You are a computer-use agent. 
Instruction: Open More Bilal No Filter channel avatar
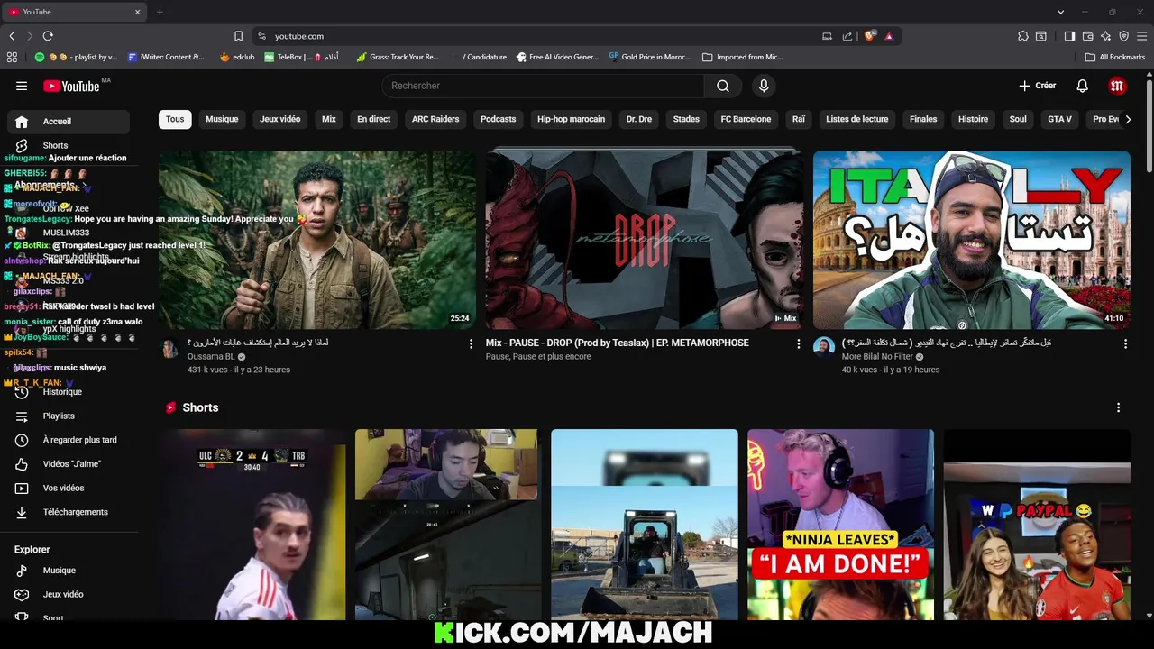pos(824,348)
